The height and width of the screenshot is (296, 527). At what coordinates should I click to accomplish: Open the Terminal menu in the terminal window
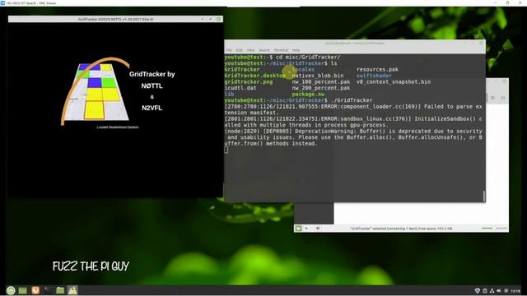tap(281, 50)
